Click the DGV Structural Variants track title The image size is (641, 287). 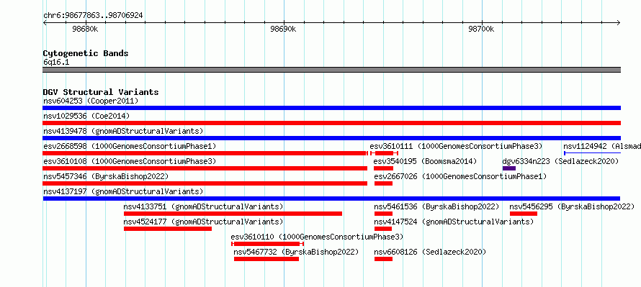tap(101, 92)
